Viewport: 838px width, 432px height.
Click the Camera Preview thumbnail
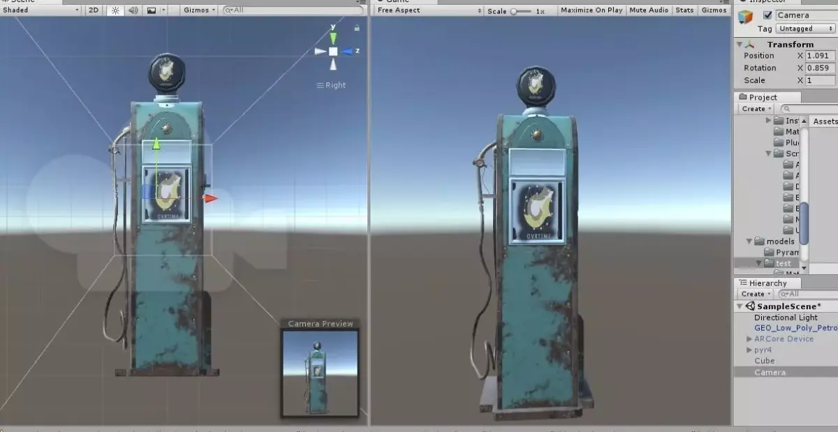(x=320, y=373)
